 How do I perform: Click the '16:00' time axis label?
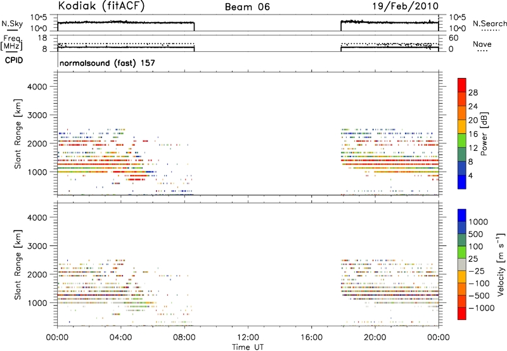tap(311, 338)
